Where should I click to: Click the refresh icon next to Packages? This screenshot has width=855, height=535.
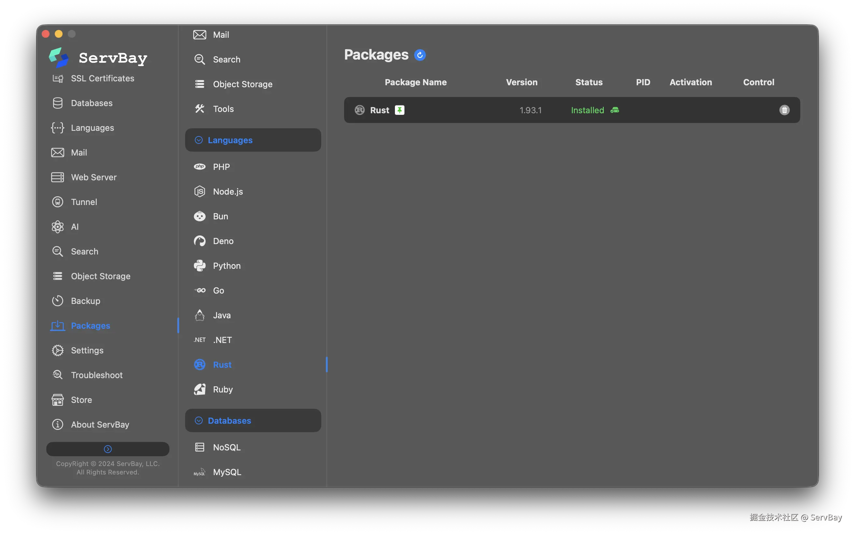tap(420, 55)
